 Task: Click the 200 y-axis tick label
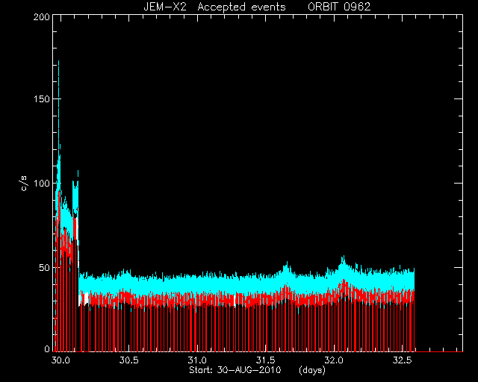tap(42, 17)
